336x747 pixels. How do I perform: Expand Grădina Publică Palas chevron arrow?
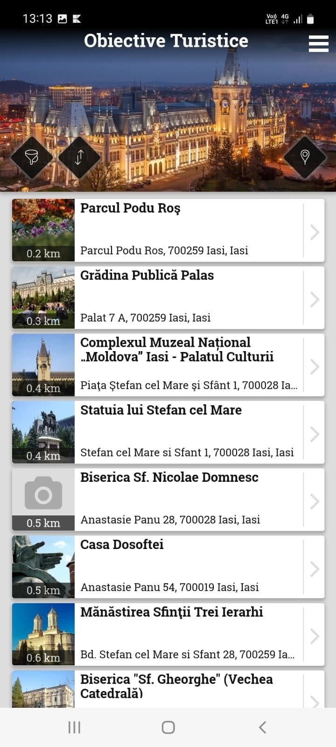(315, 299)
